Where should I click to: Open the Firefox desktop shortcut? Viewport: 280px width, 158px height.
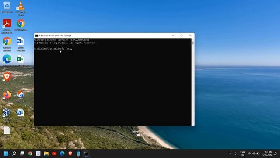(7, 96)
